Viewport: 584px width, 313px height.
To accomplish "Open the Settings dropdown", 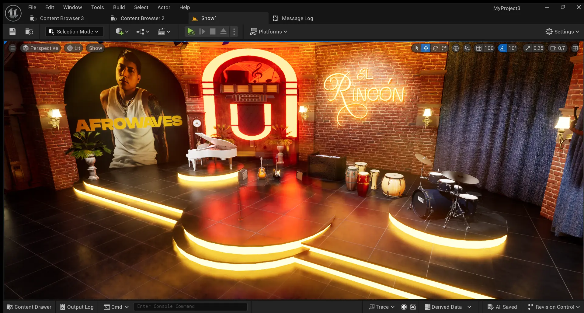I will [x=562, y=32].
